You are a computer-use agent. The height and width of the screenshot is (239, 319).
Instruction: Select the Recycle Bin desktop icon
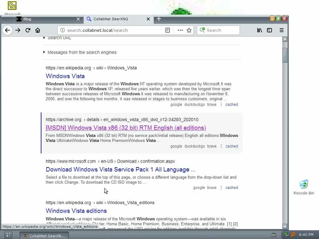(304, 187)
